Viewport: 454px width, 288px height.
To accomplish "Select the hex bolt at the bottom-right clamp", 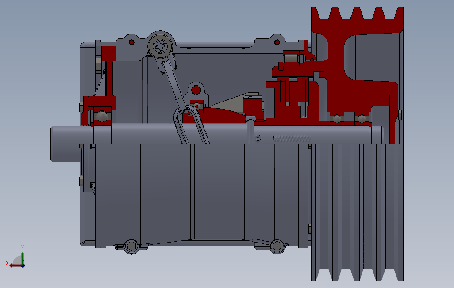I will click(277, 246).
